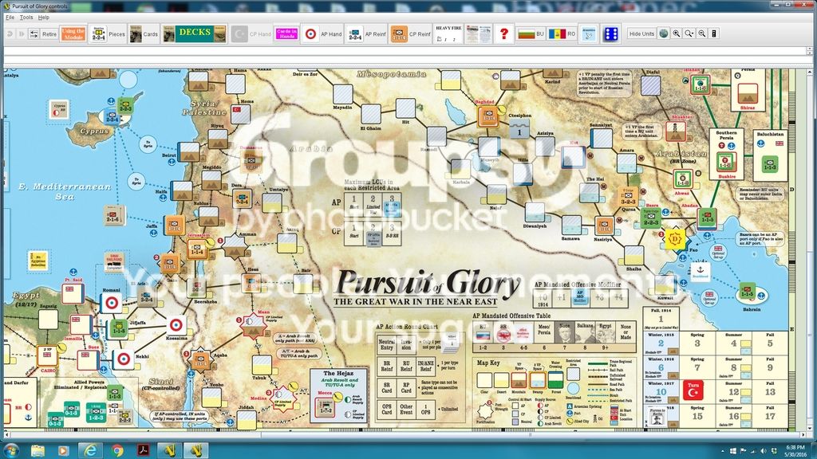Screen dimensions: 817x459
Task: Roll the blue dice icon
Action: 610,33
